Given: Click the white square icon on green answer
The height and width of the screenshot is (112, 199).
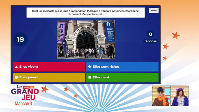Looking at the screenshot, I should point(90,77).
